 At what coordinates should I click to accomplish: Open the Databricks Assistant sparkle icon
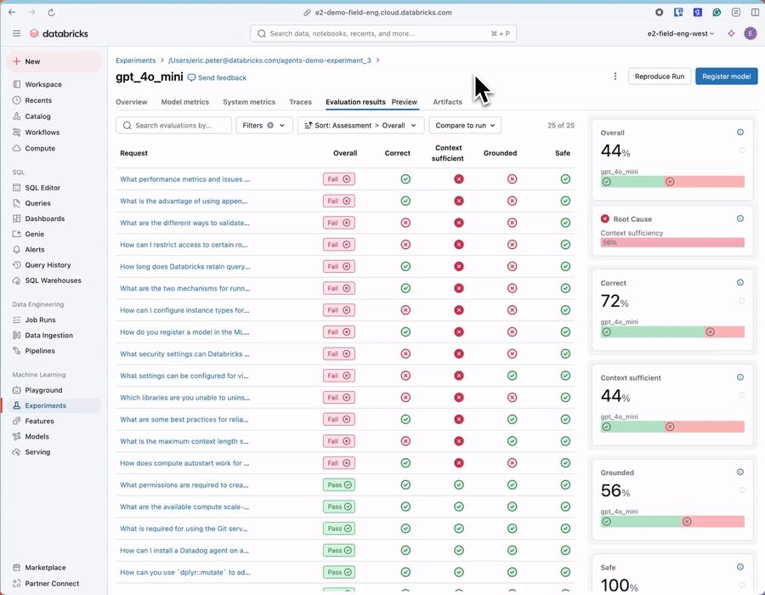point(731,34)
